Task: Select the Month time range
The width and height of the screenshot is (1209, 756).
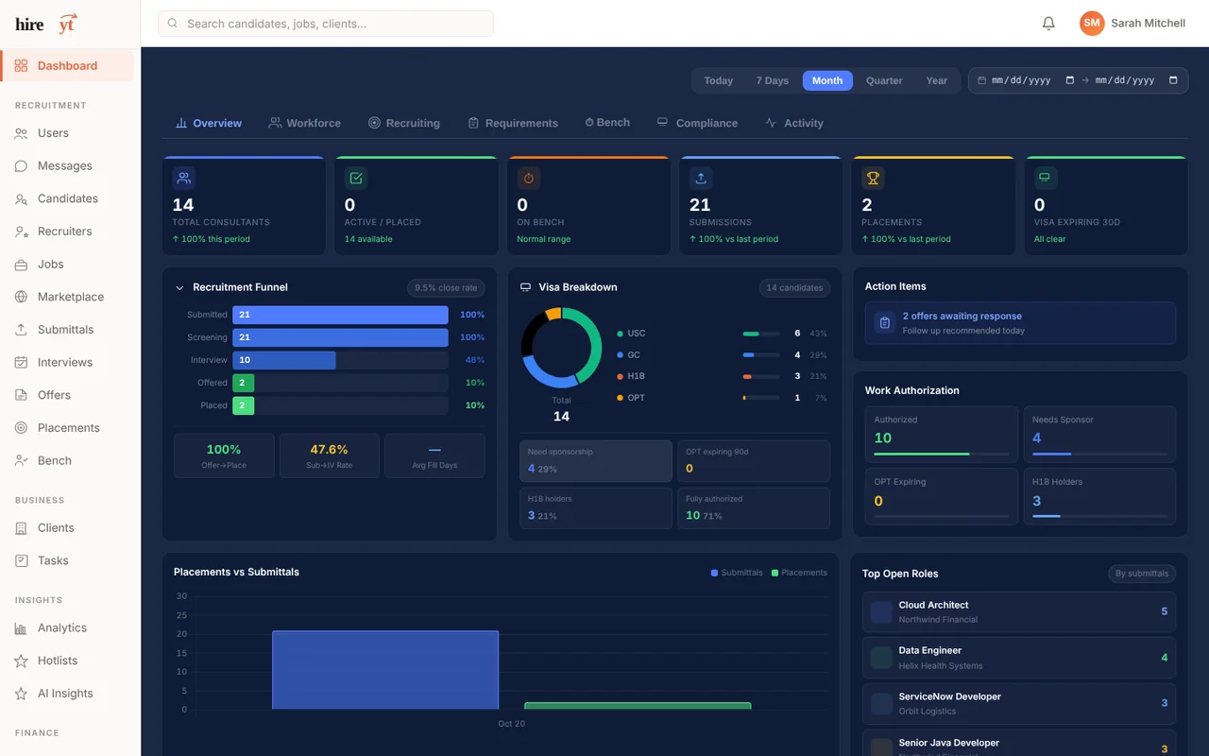Action: [827, 80]
